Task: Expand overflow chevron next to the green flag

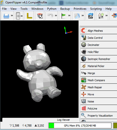Action: pyautogui.click(x=69, y=16)
